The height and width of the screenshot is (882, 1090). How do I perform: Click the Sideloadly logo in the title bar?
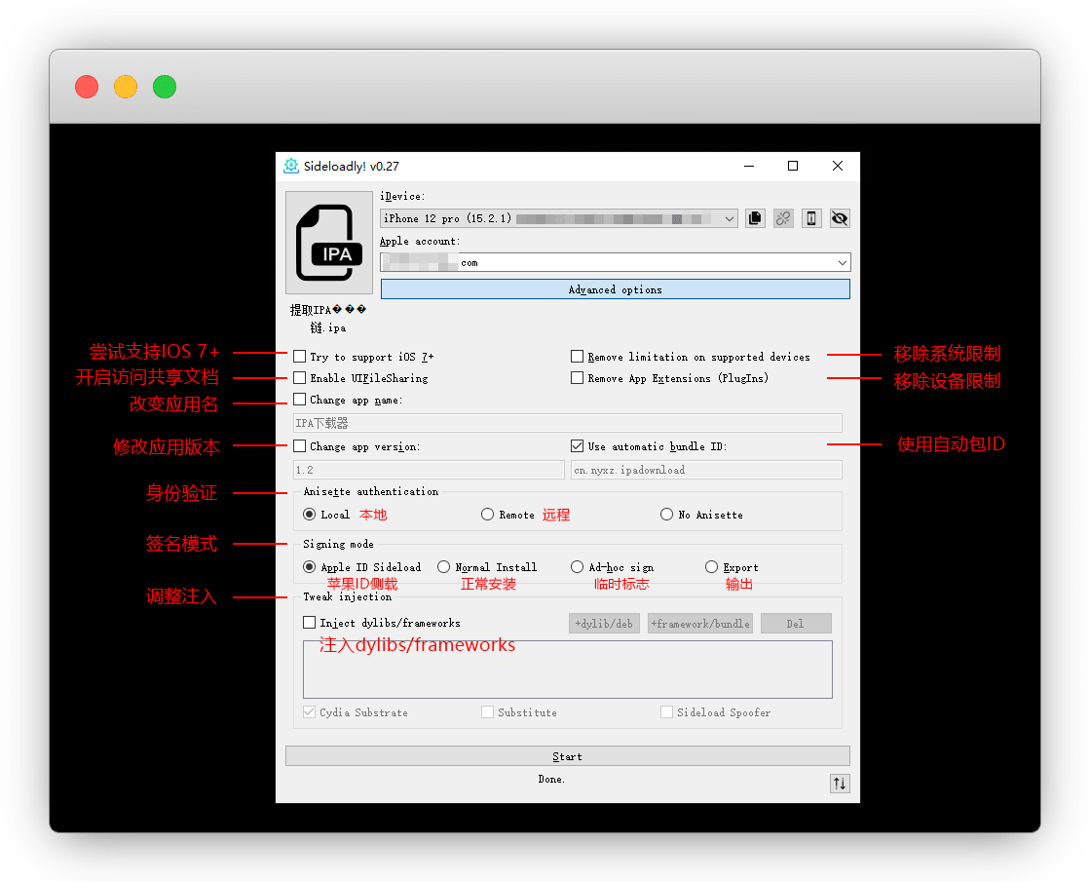(291, 166)
